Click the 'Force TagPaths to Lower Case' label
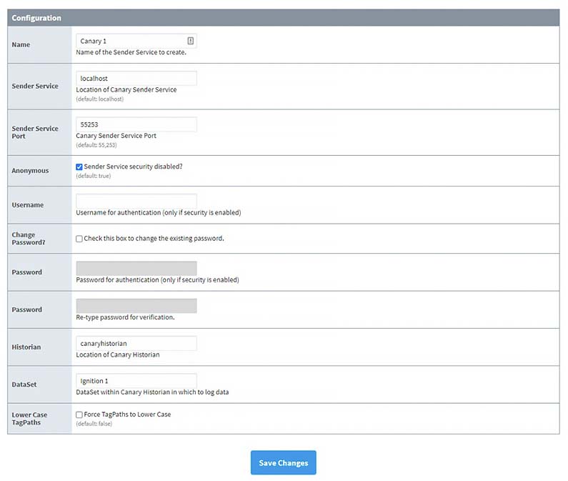The width and height of the screenshot is (568, 481). [127, 415]
